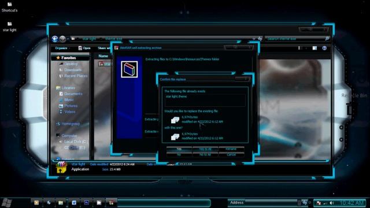The height and width of the screenshot is (208, 370).
Task: Click second taskbar icon with blue swirl
Action: [49, 203]
